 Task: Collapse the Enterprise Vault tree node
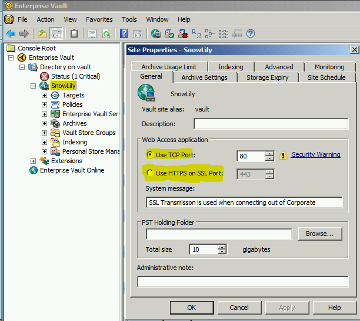click(11, 58)
